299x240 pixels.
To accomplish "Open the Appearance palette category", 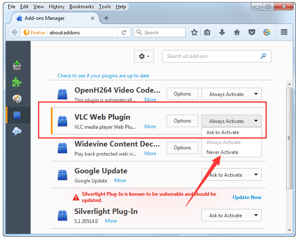I will (x=17, y=98).
